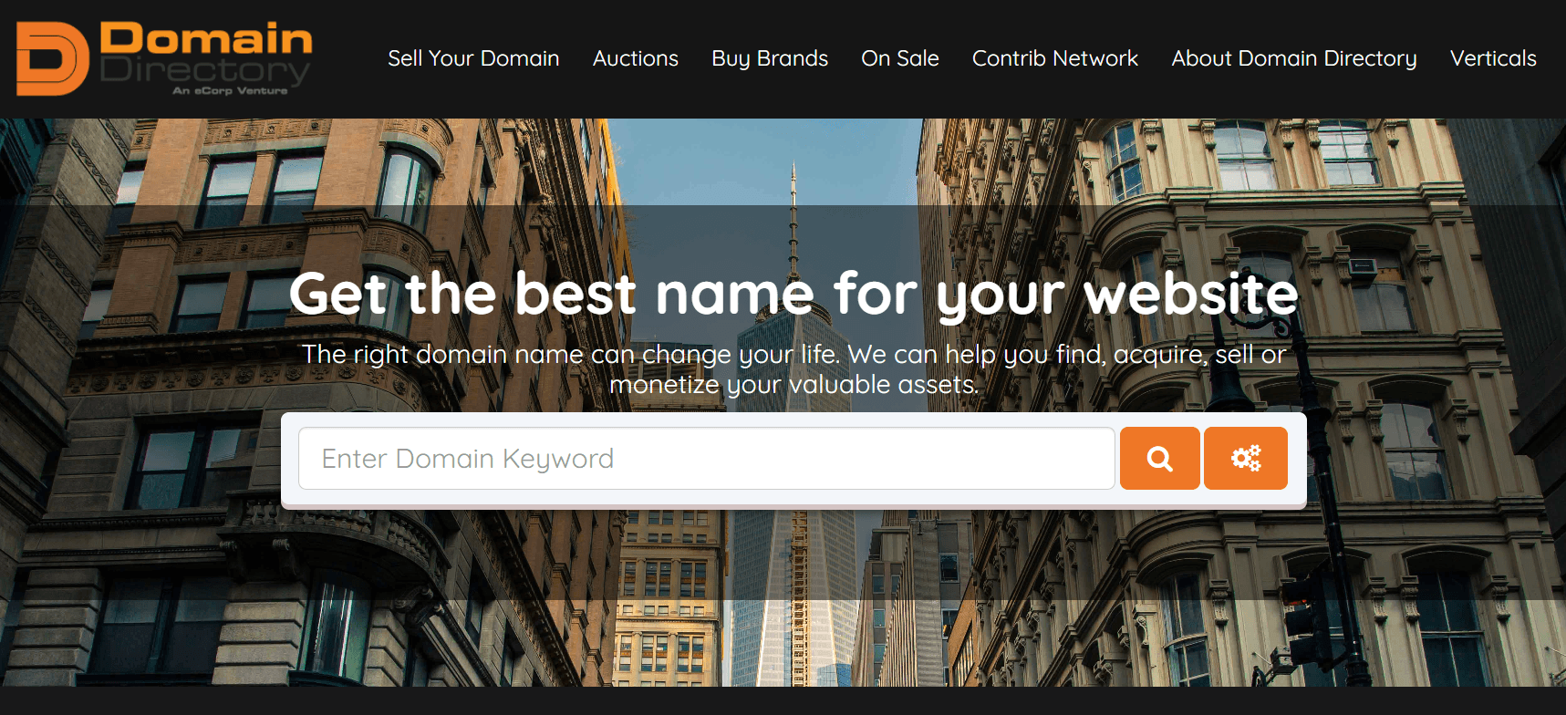Go to the Auctions menu item
The height and width of the screenshot is (715, 1566).
coord(636,58)
